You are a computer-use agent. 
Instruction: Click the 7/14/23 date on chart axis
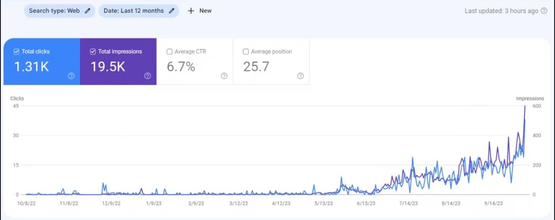(408, 203)
